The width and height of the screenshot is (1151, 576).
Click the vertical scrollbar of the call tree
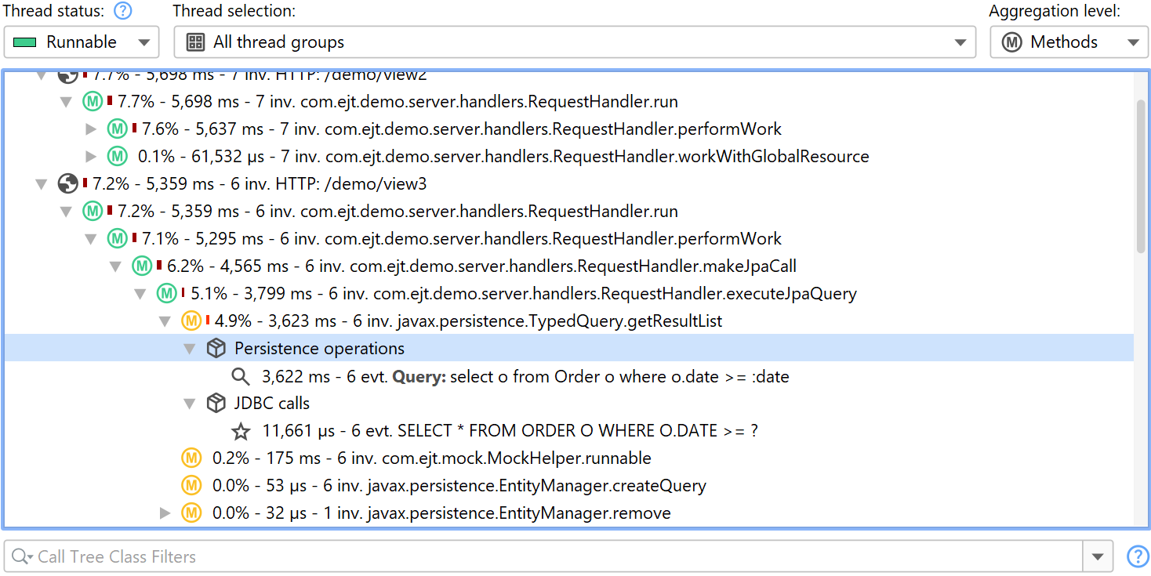click(1141, 176)
